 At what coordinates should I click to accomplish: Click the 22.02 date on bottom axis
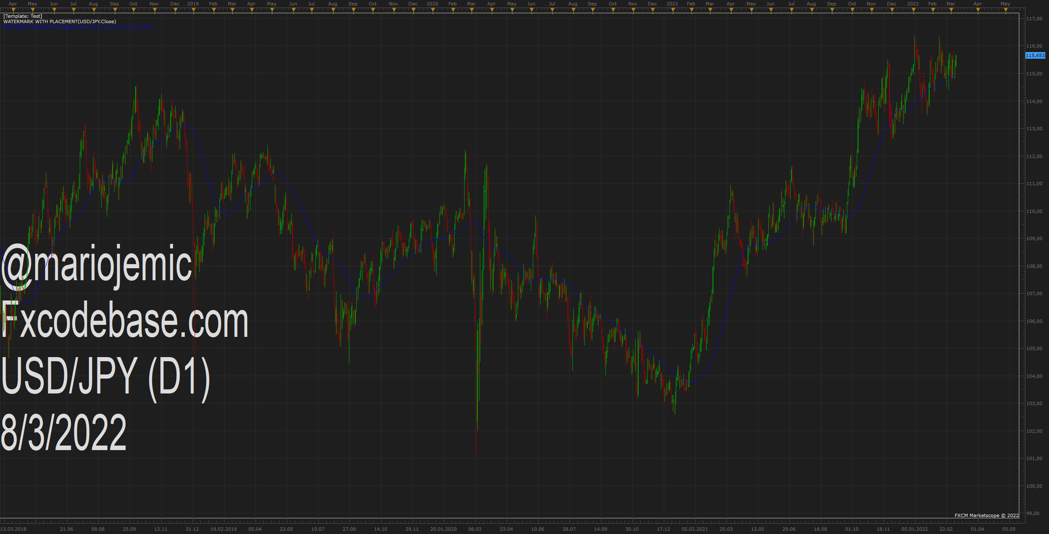[946, 529]
